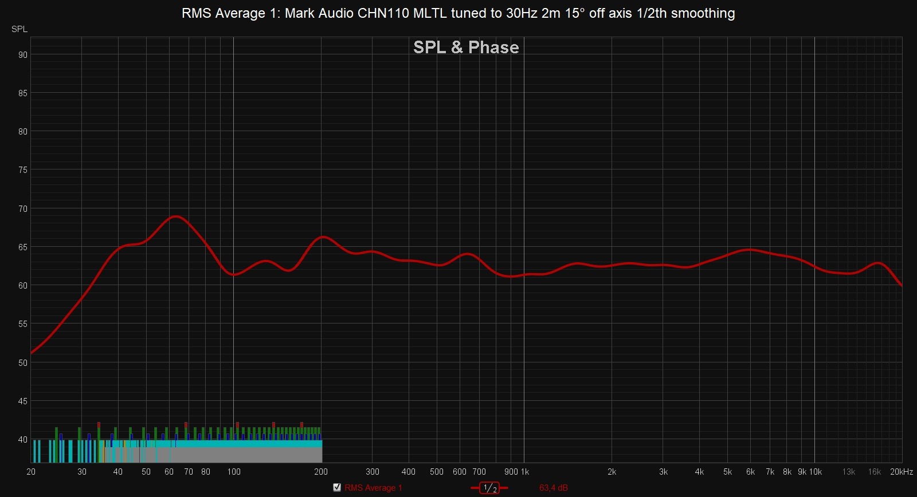Viewport: 917px width, 497px height.
Task: Click the 1/2 smoothing indicator icon
Action: tap(489, 488)
